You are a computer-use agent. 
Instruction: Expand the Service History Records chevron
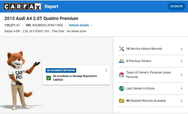(181, 49)
